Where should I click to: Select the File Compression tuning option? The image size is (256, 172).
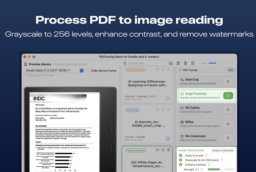206,138
